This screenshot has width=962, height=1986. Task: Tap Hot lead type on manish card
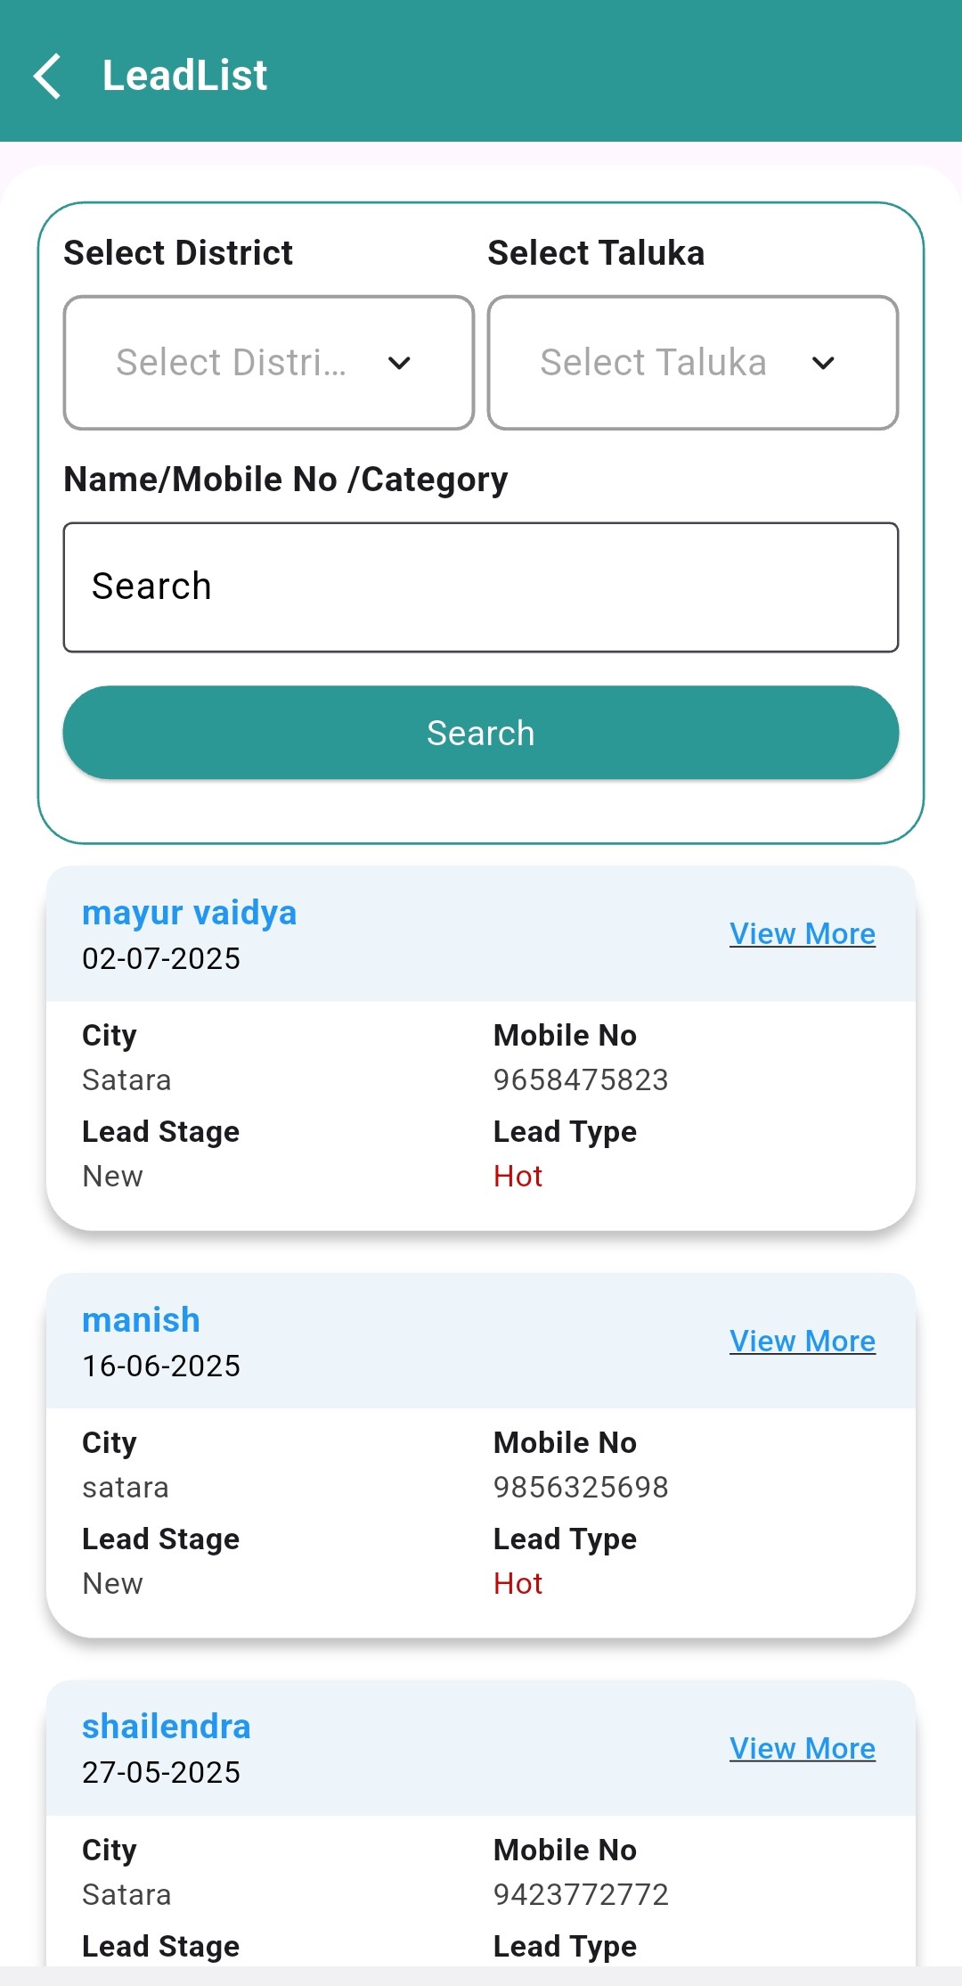518,1584
